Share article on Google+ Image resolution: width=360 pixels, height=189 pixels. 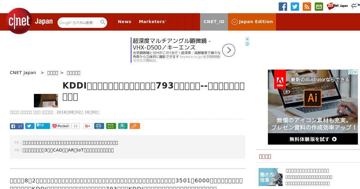88,126
